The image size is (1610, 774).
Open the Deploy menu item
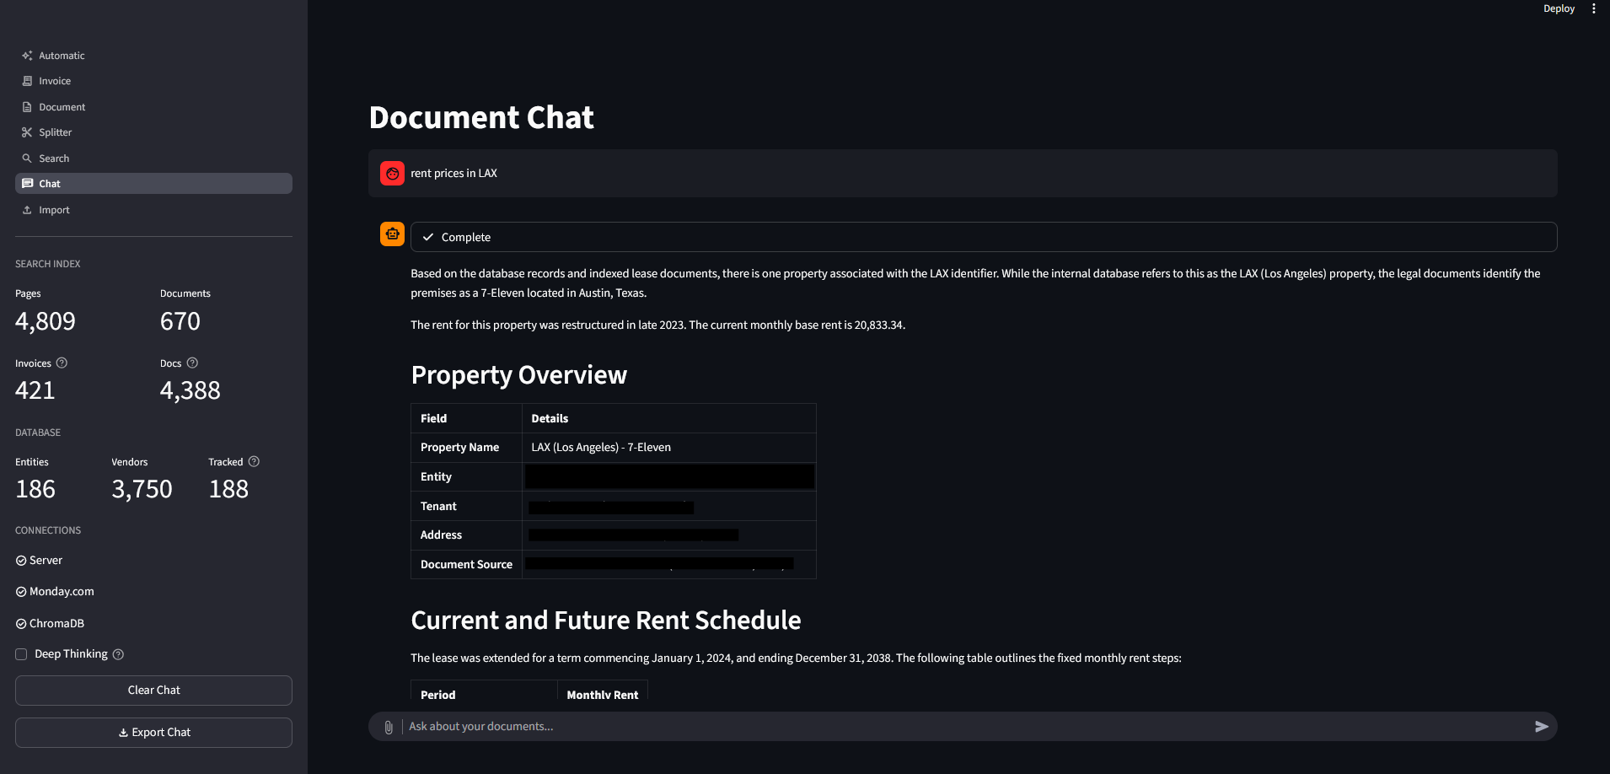[1559, 8]
